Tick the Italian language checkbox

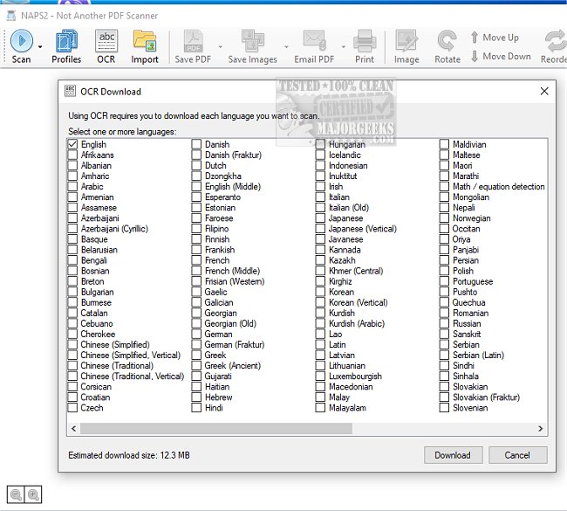coord(320,197)
